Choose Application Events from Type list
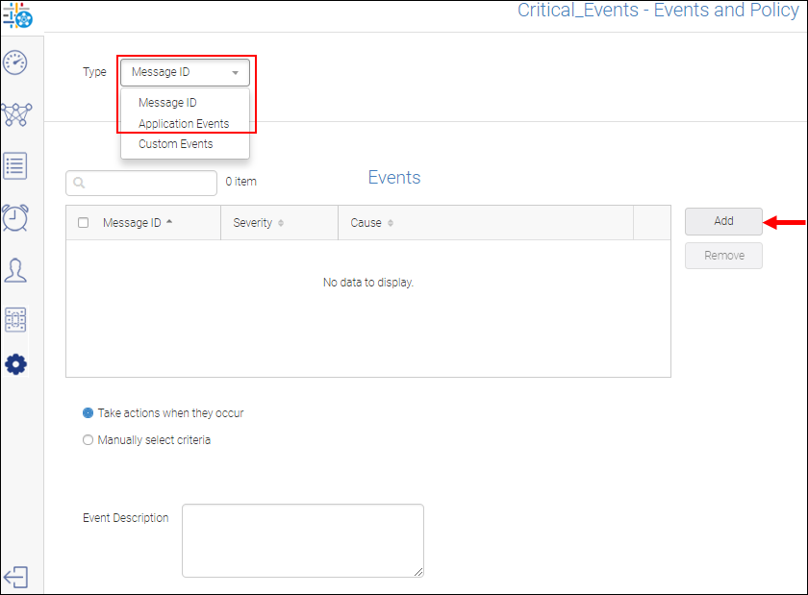This screenshot has height=595, width=808. point(184,124)
